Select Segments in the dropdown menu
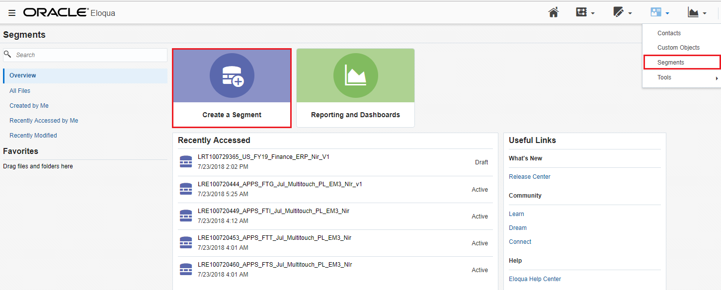 point(671,63)
